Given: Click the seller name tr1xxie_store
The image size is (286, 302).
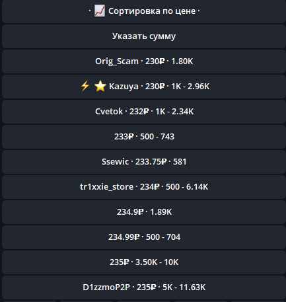Looking at the screenshot, I should click(x=106, y=187).
